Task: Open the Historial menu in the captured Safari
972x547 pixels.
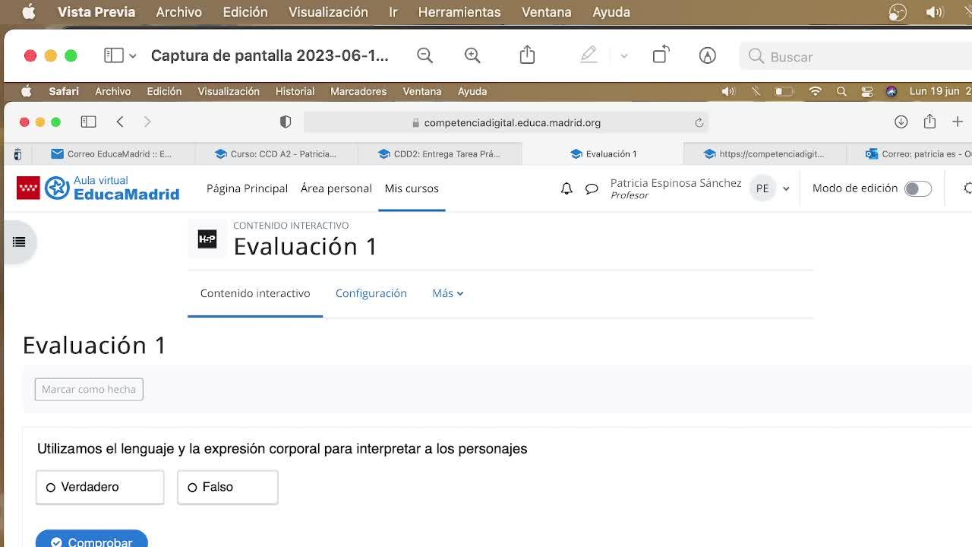Action: tap(295, 91)
